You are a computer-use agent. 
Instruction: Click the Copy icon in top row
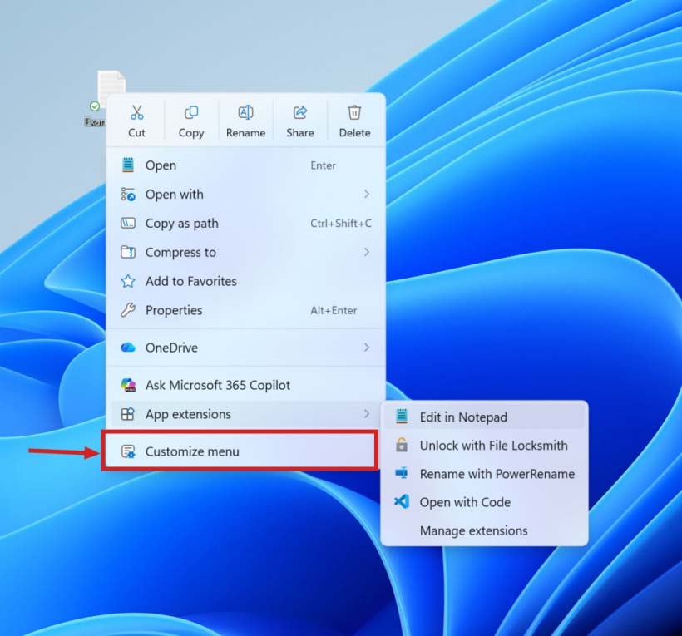click(x=191, y=112)
